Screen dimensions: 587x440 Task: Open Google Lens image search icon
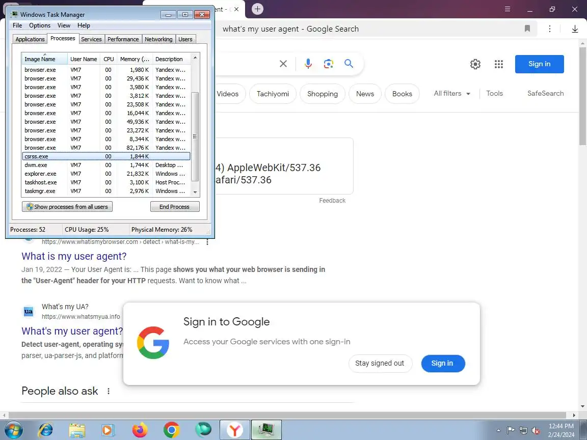point(328,64)
